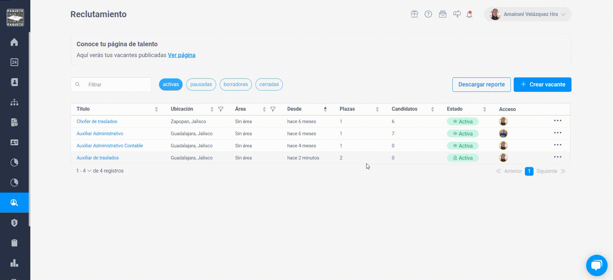
Task: Open the organization chart sidebar icon
Action: (x=14, y=102)
